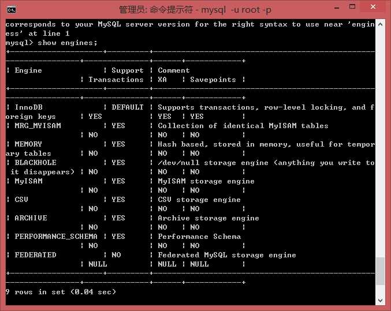Click the 'XA' column header

pos(162,80)
